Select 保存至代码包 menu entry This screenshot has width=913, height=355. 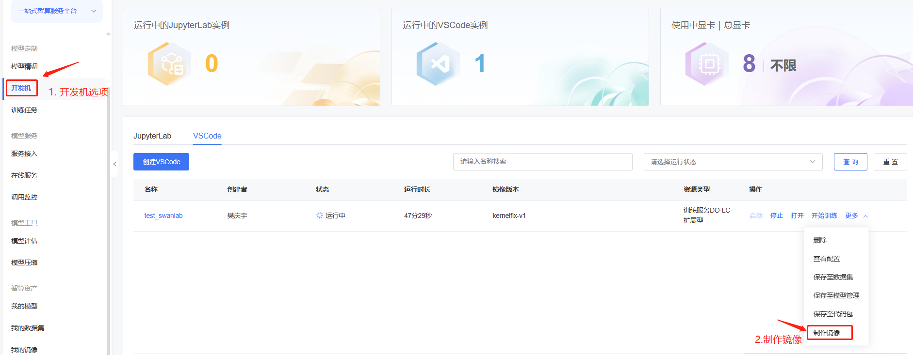click(x=833, y=314)
